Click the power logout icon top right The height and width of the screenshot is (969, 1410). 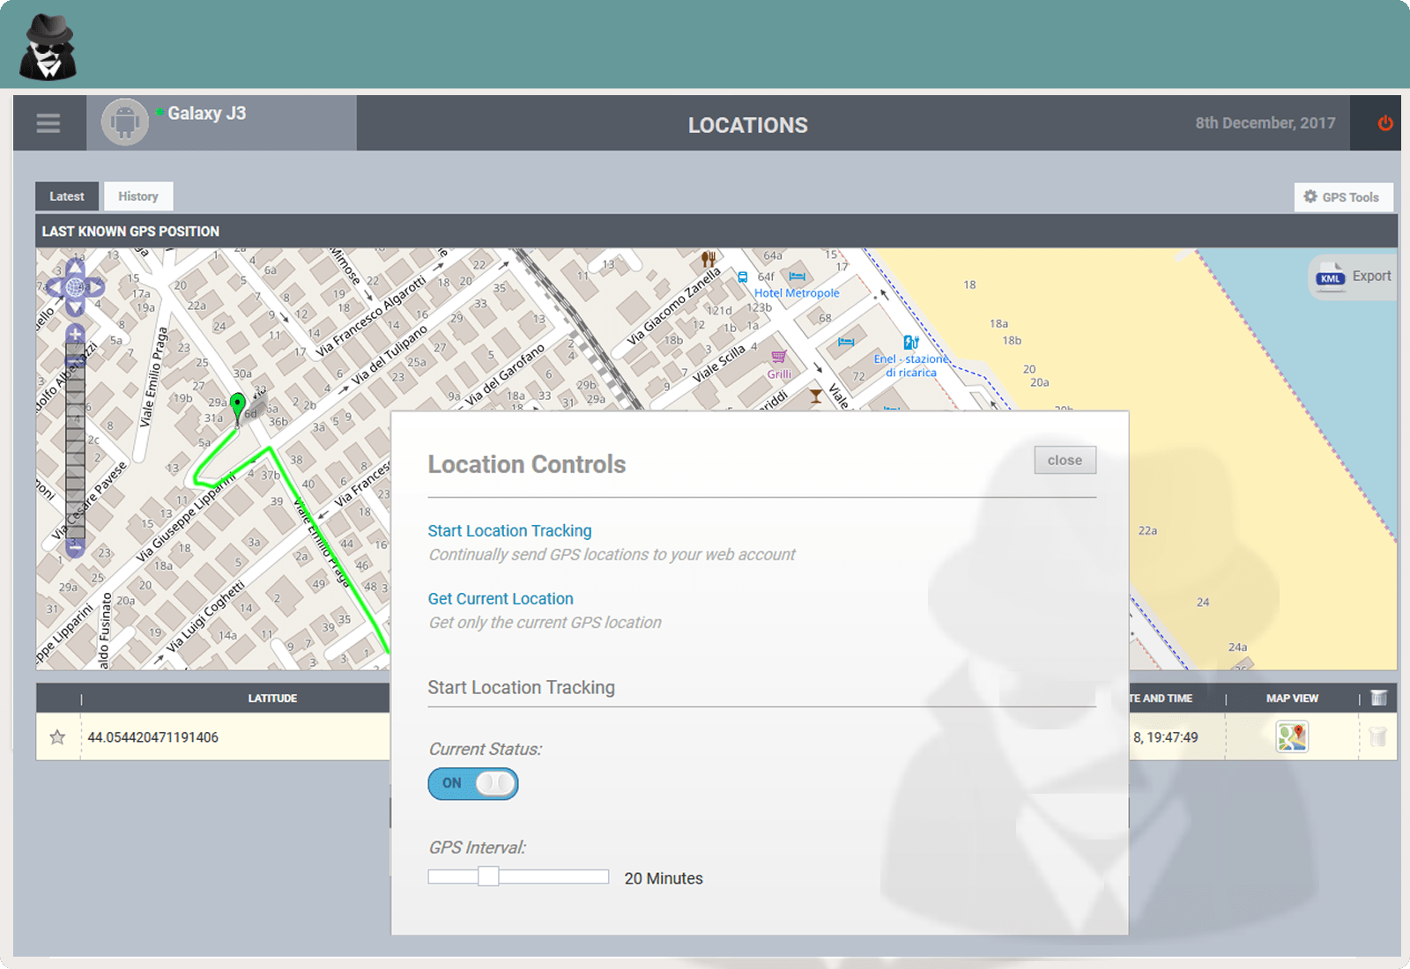coord(1384,123)
